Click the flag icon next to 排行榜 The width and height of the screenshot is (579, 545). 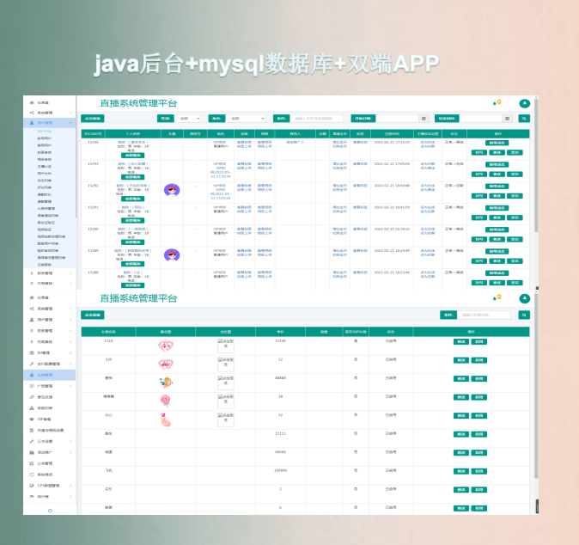click(x=32, y=497)
